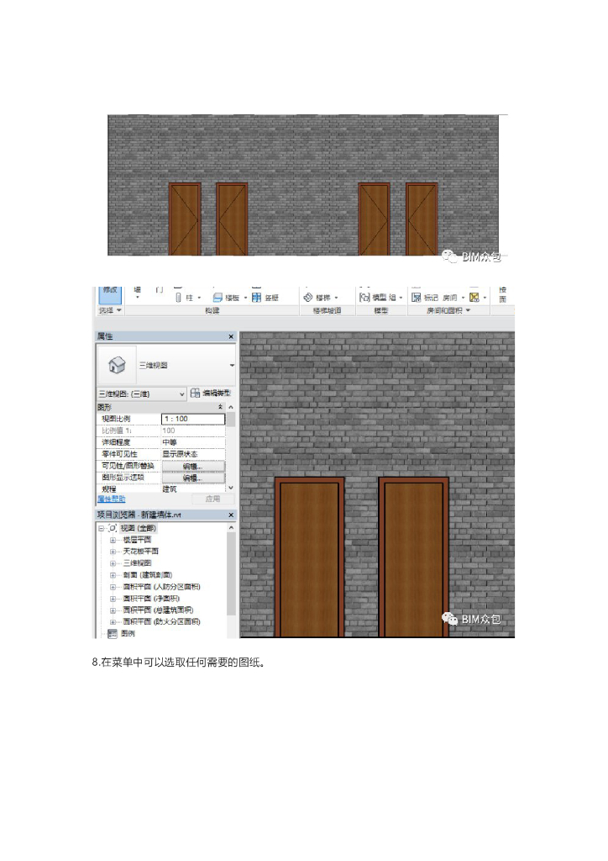Click the 图例 (Legends) icon
This screenshot has height=861, width=608.
pos(113,633)
